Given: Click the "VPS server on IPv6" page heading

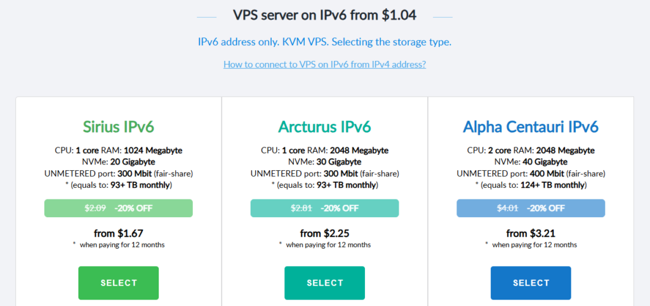Looking at the screenshot, I should (324, 14).
